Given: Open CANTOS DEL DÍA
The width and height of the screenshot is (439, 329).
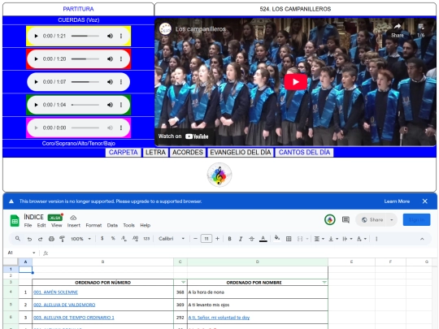Looking at the screenshot, I should coord(304,153).
